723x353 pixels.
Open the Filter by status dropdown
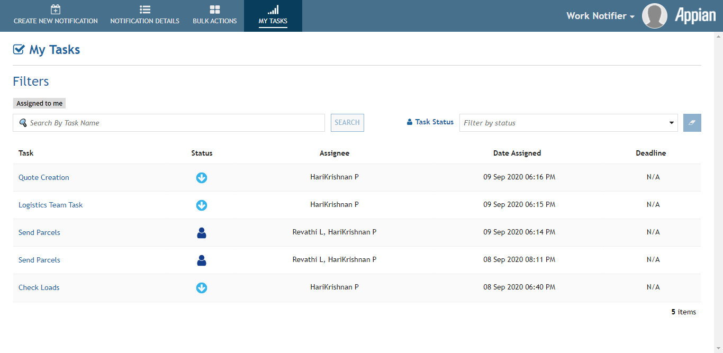pyautogui.click(x=568, y=123)
